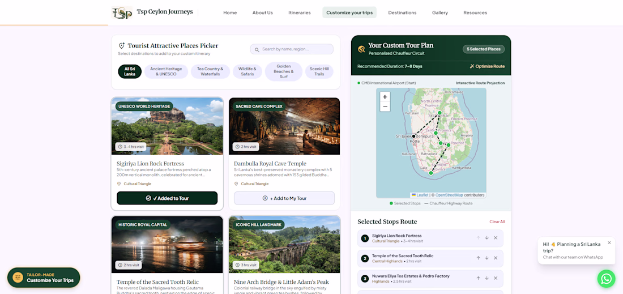Open the OpenStreetMap attribution link

[449, 195]
